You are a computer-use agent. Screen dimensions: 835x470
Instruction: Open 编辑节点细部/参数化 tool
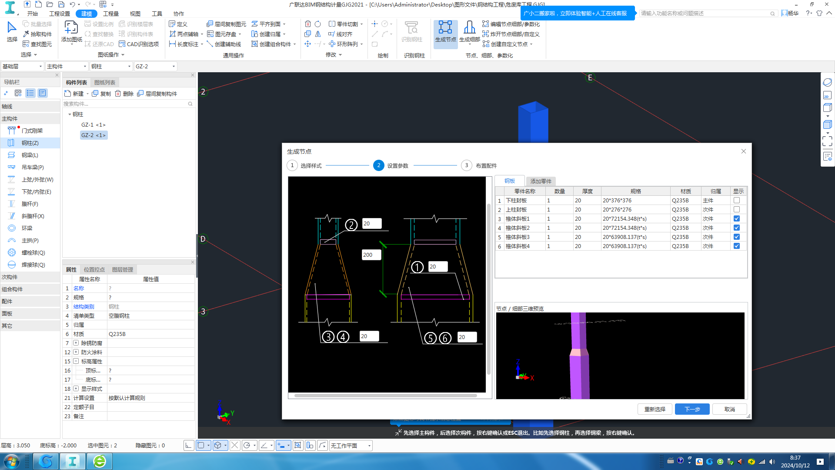click(511, 24)
